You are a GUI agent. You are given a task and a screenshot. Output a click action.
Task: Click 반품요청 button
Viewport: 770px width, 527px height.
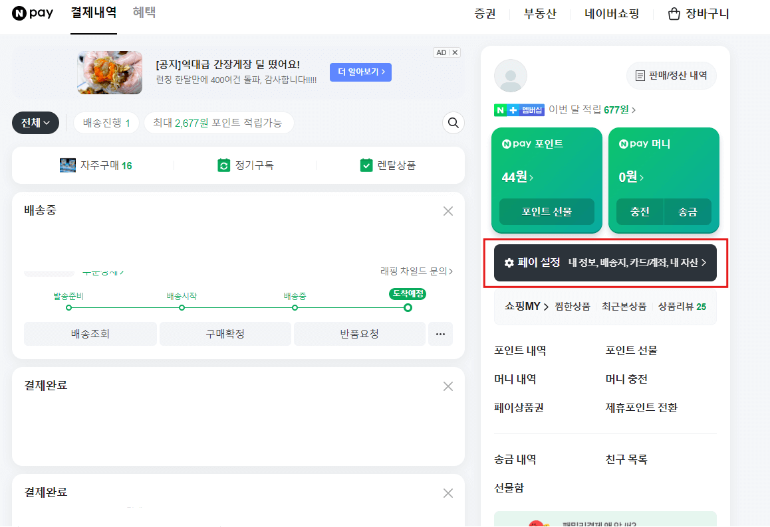tap(360, 334)
